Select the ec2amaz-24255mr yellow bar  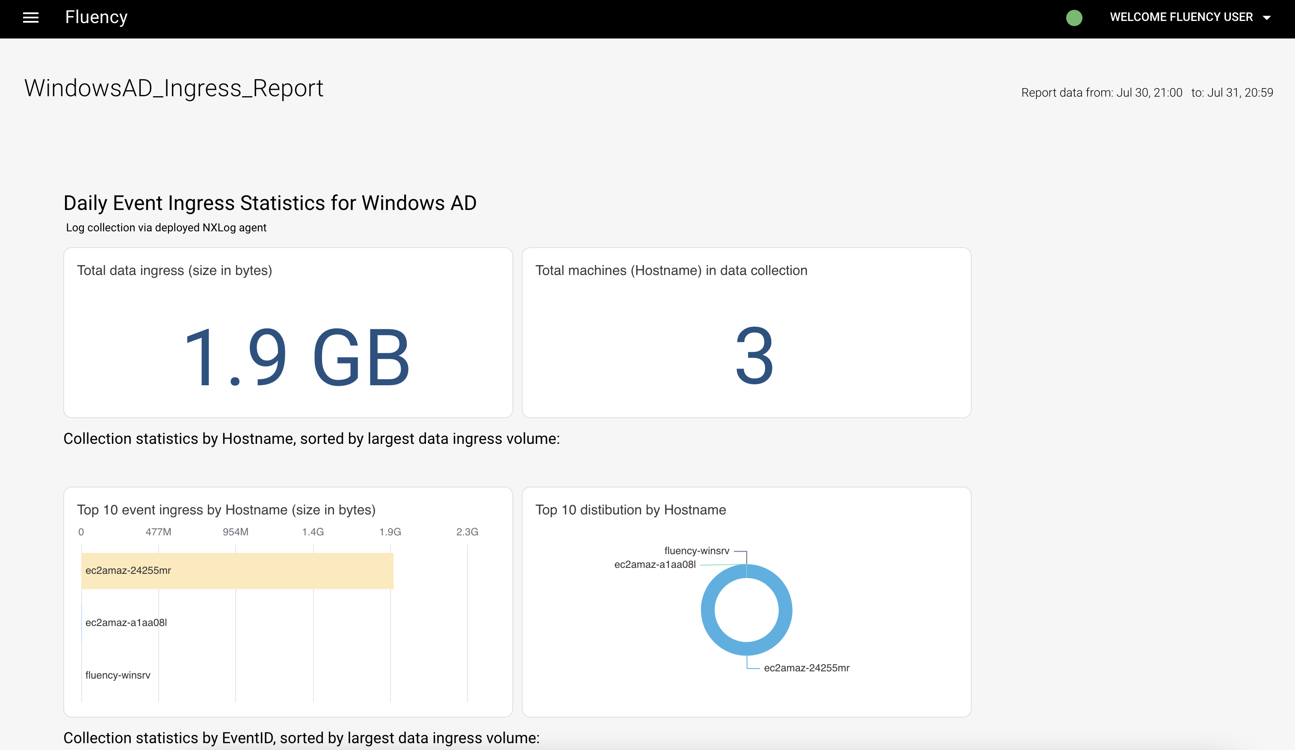237,571
